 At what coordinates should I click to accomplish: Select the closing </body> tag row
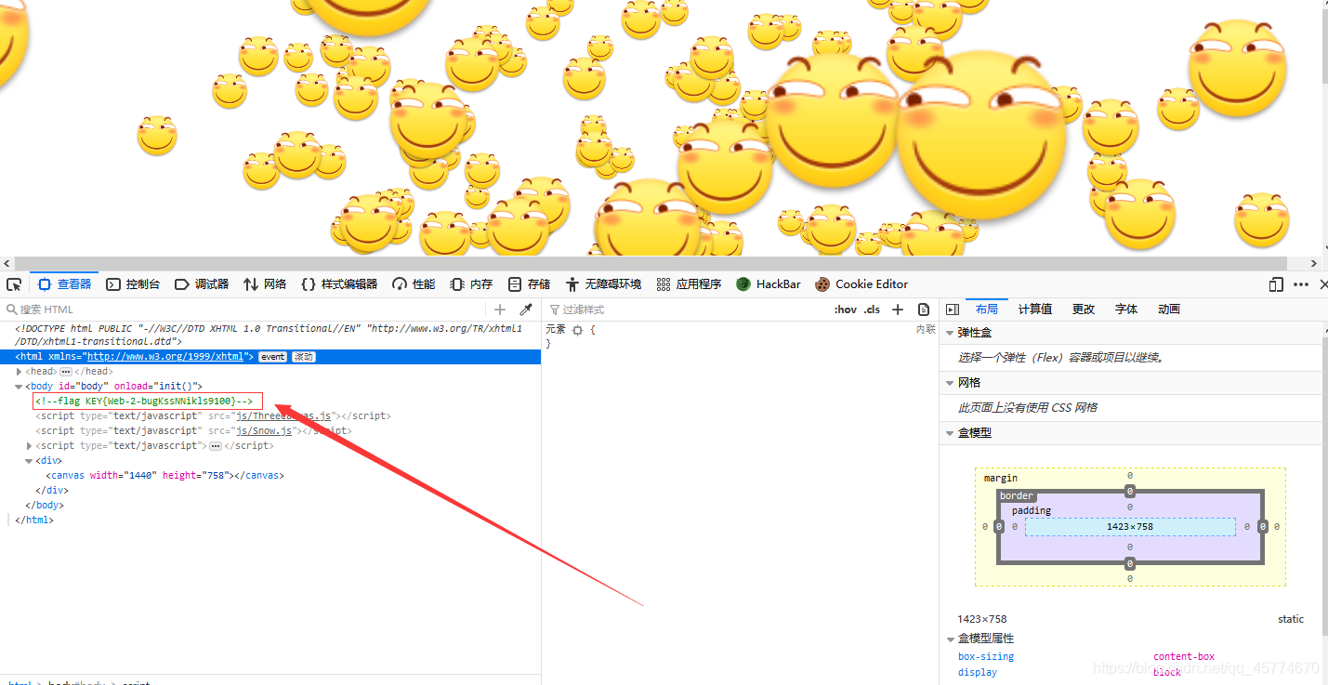(44, 506)
